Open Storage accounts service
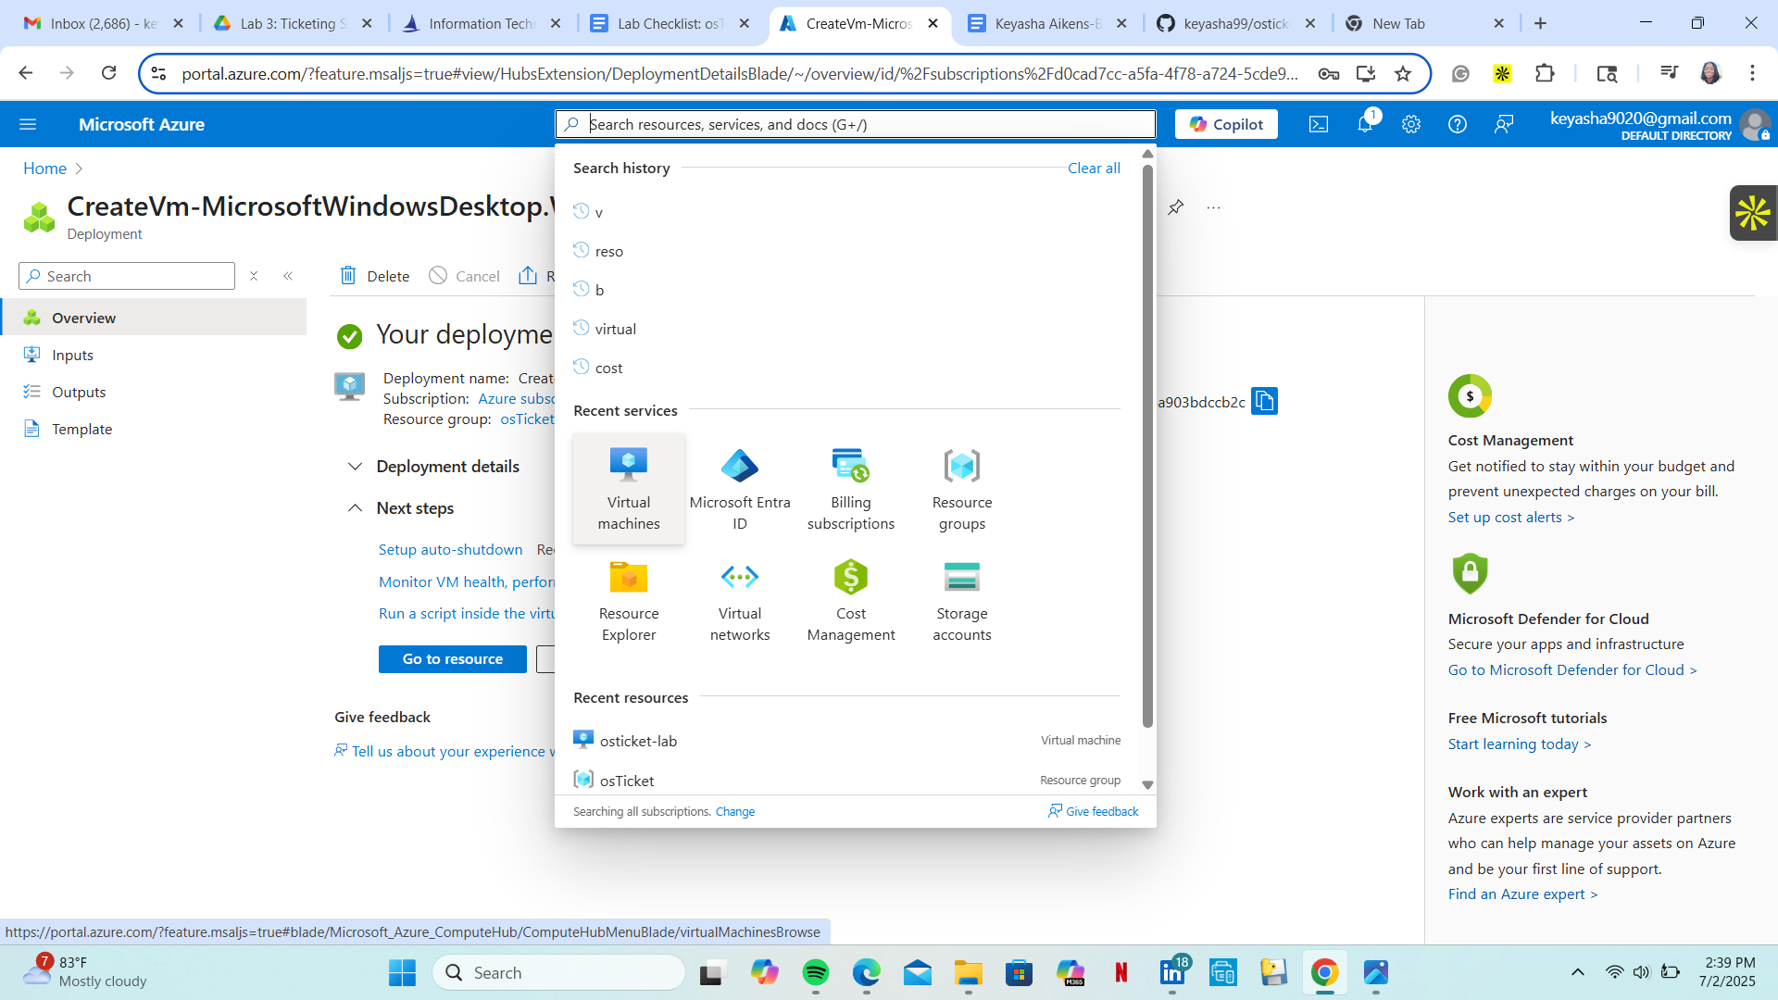The width and height of the screenshot is (1778, 1000). pyautogui.click(x=962, y=600)
